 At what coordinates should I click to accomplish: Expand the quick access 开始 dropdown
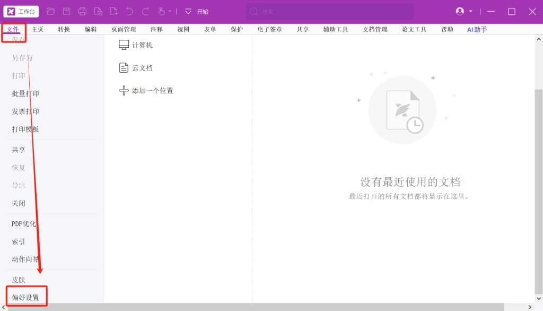tap(188, 11)
